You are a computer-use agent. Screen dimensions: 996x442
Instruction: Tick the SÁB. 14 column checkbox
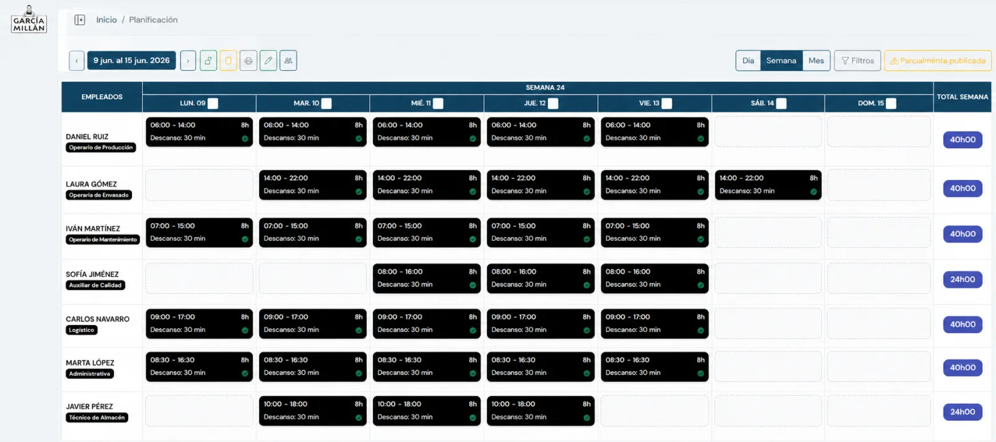pos(781,103)
